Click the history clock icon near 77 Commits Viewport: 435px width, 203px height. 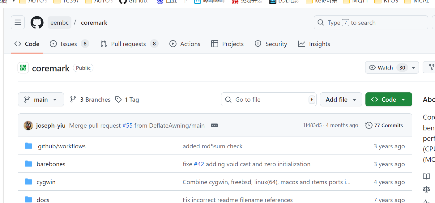click(369, 125)
